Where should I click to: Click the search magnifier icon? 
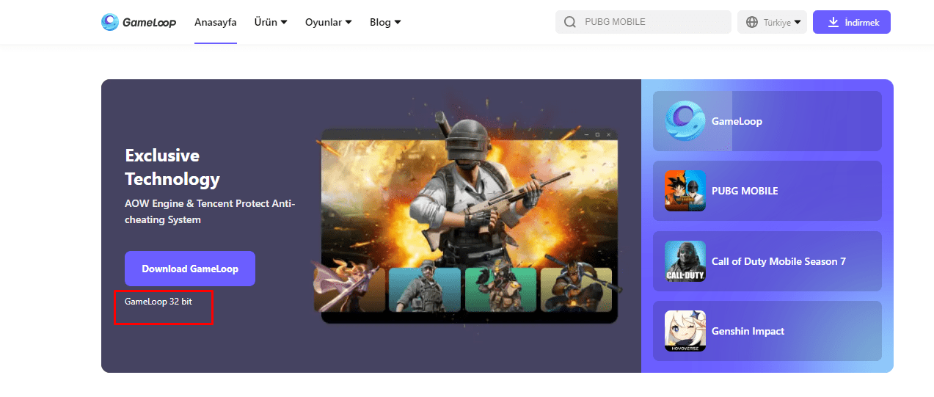click(570, 22)
